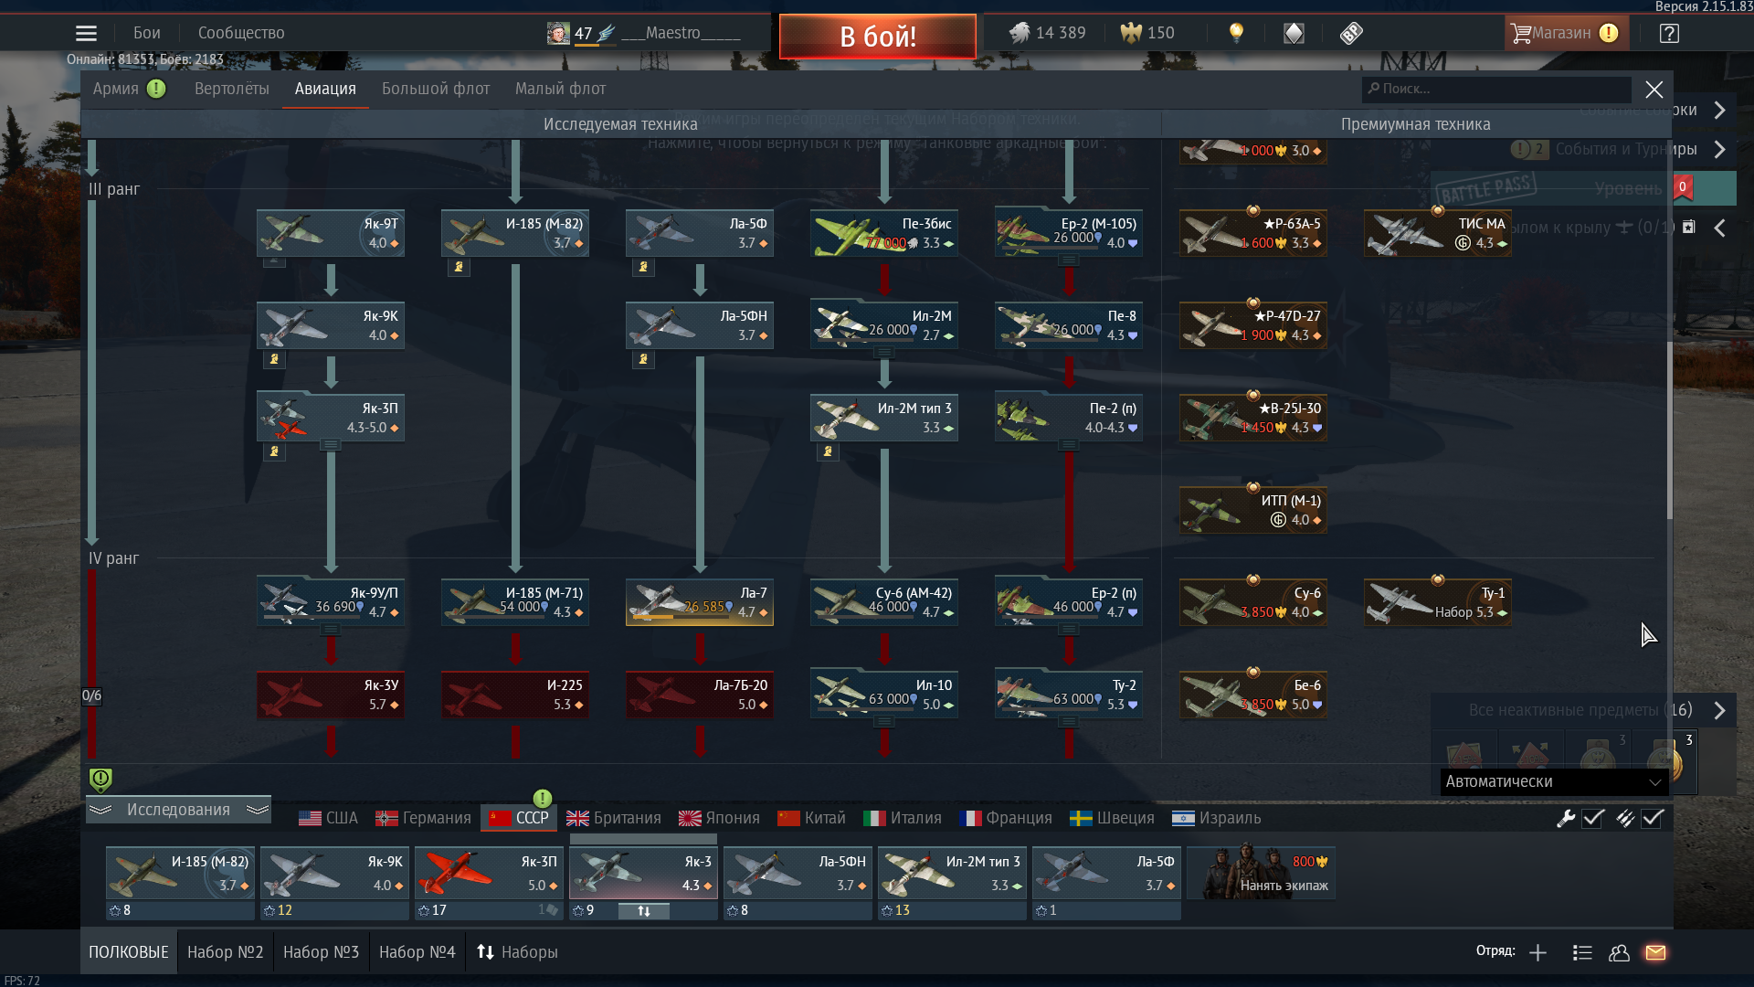Screen dimensions: 1754x987
Task: Open the contacts people icon
Action: click(x=1619, y=952)
